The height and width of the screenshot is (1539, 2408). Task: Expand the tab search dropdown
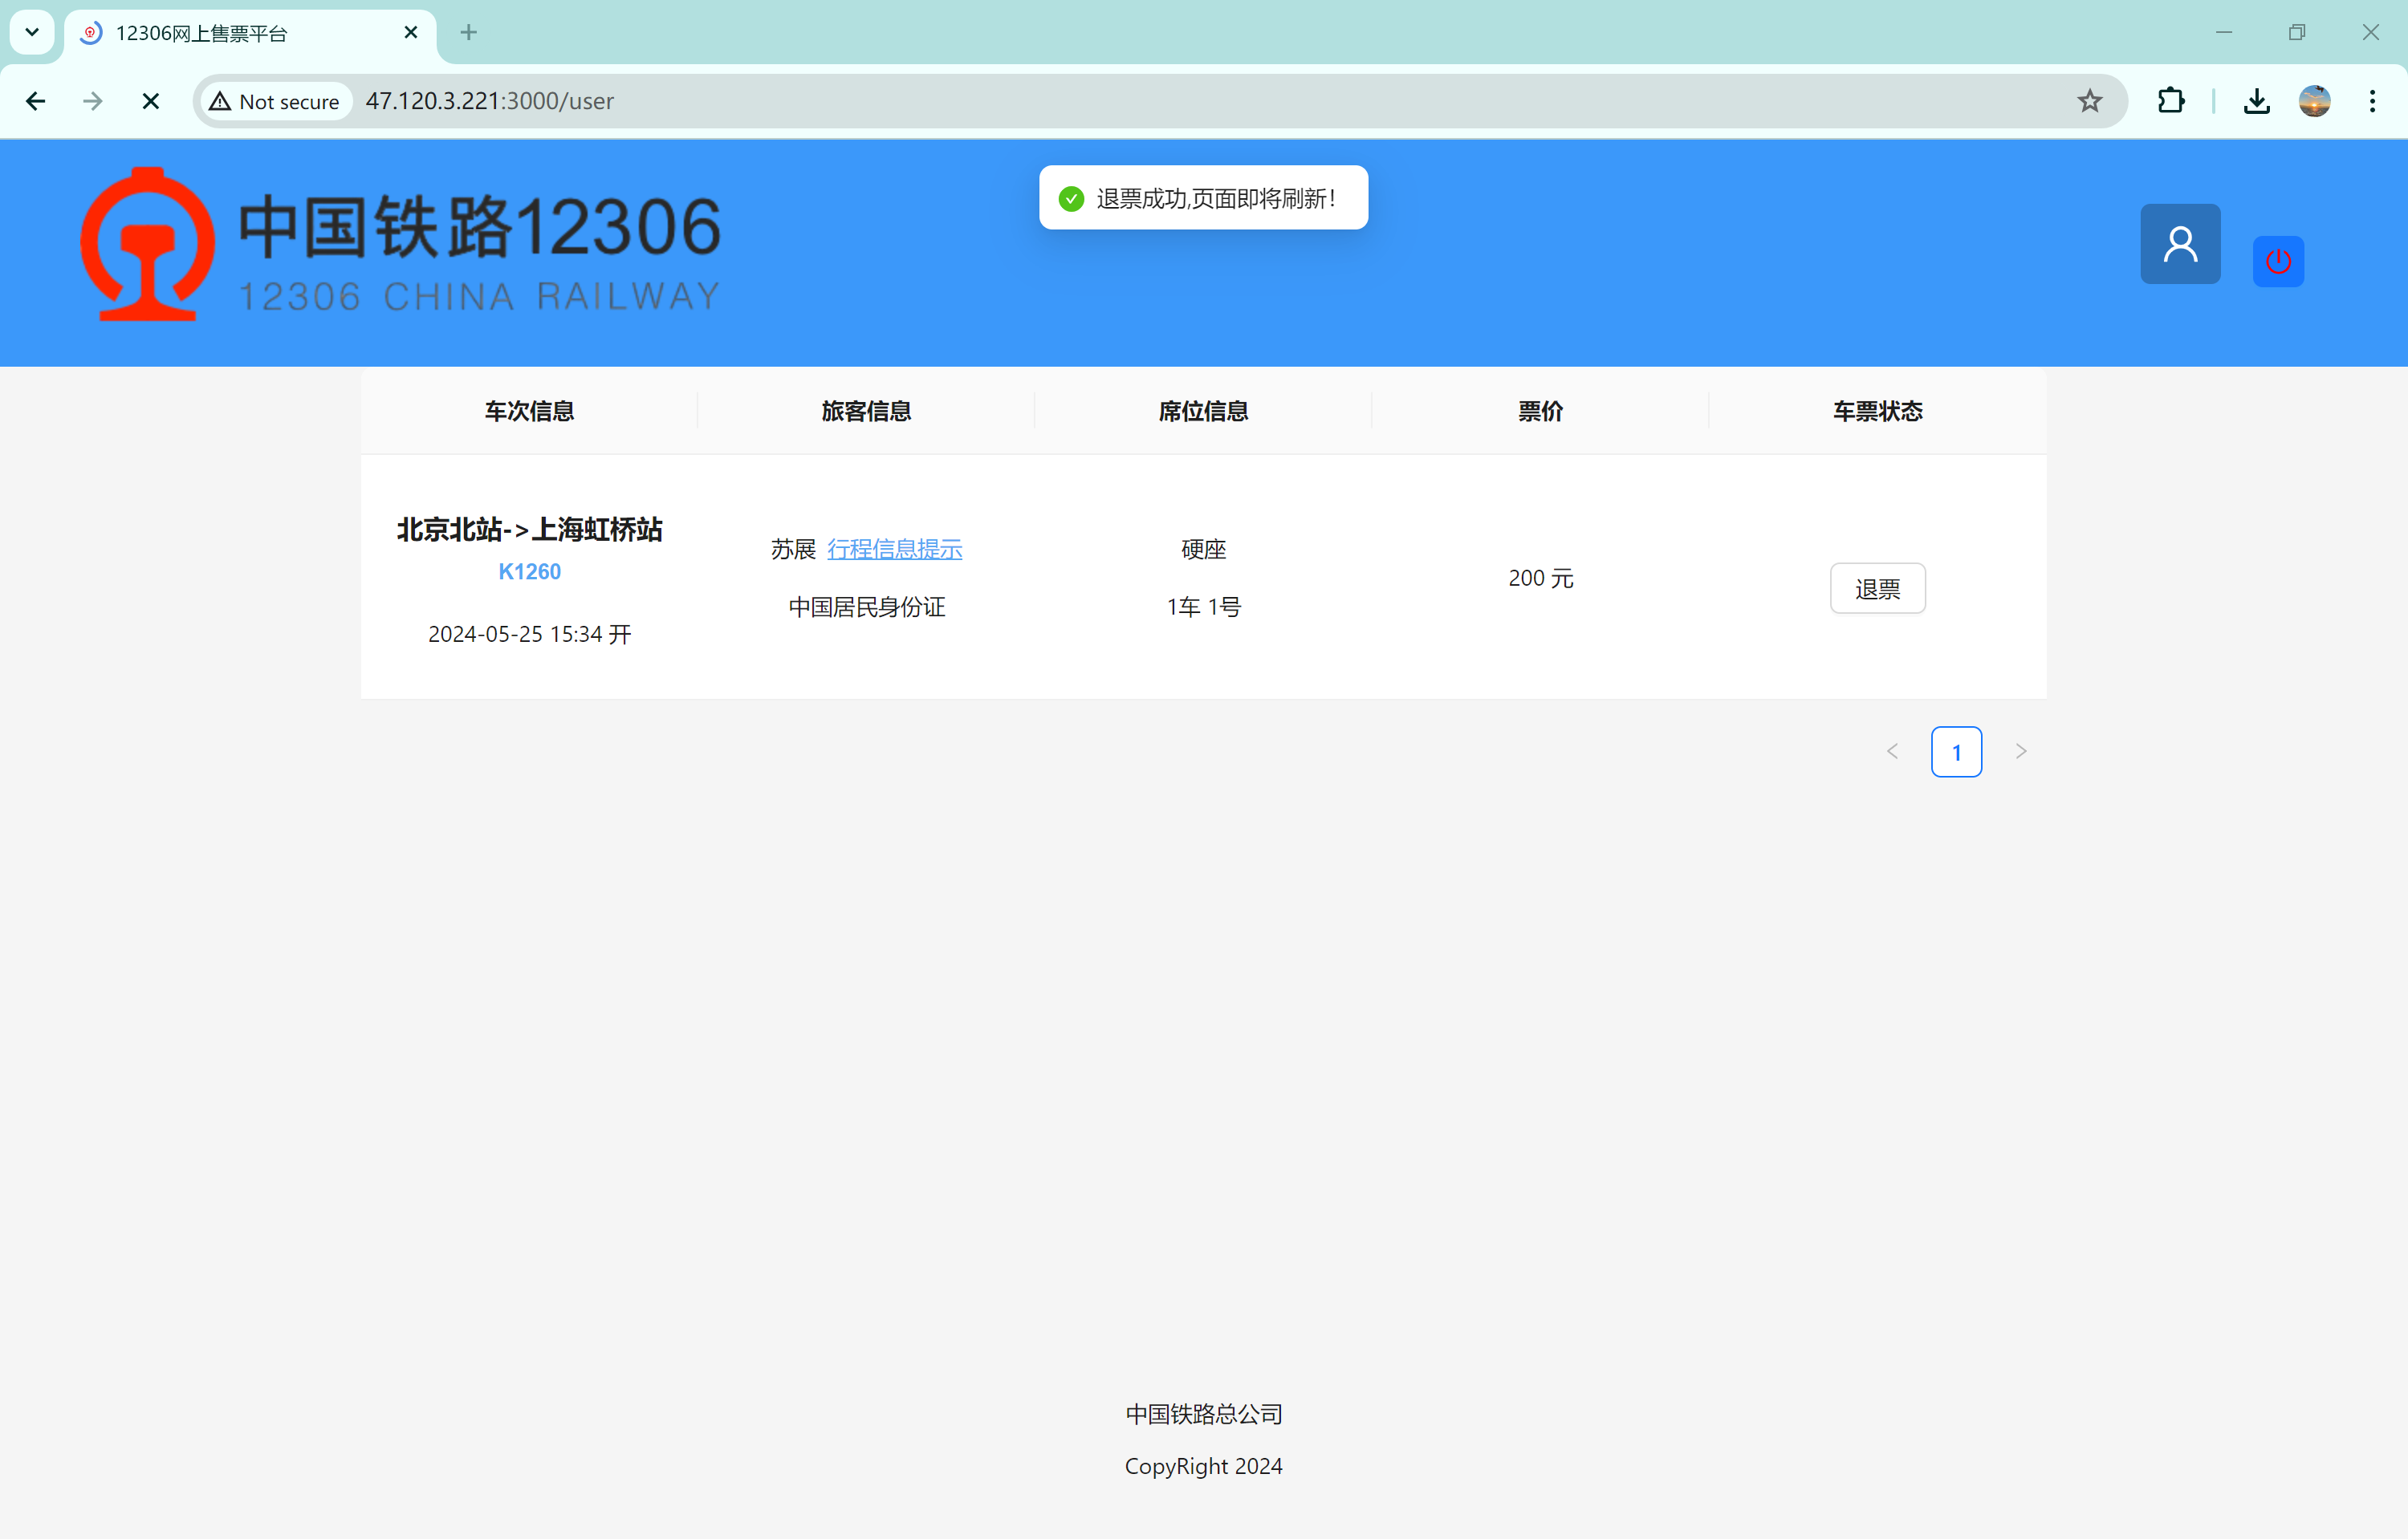[32, 32]
